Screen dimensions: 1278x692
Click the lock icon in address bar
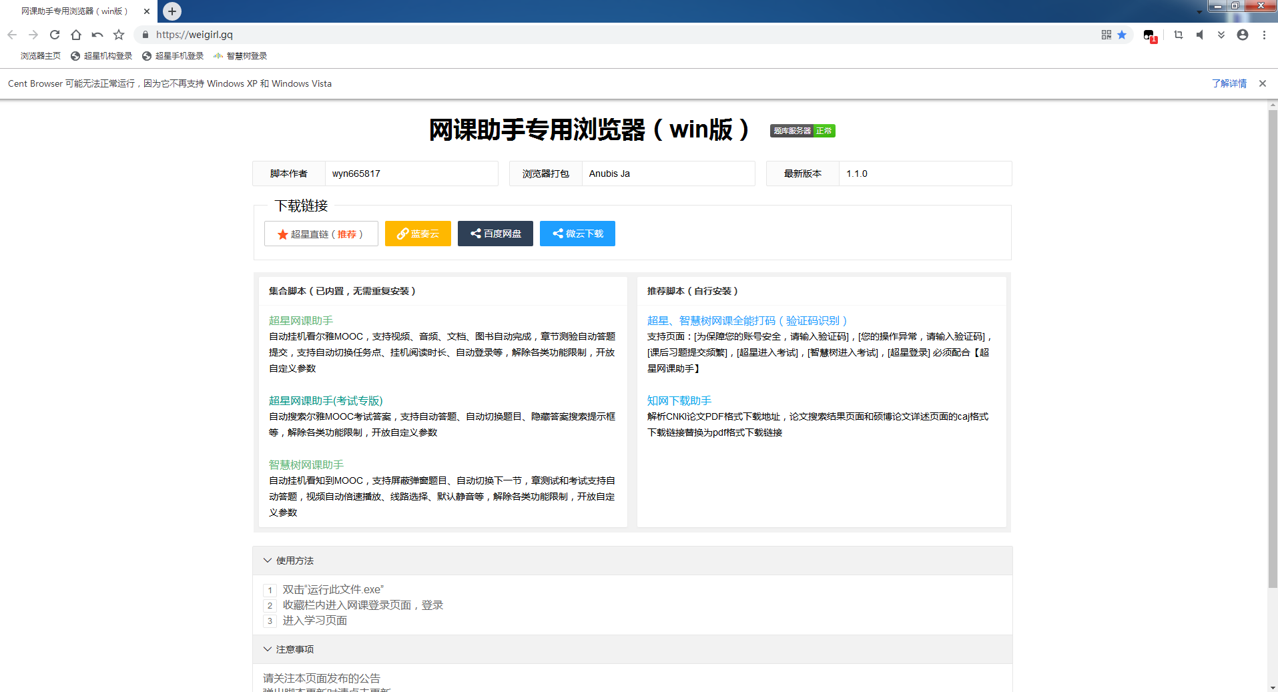tap(145, 35)
